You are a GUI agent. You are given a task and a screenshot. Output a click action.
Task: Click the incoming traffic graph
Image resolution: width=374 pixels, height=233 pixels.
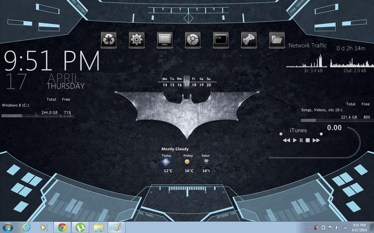click(307, 61)
